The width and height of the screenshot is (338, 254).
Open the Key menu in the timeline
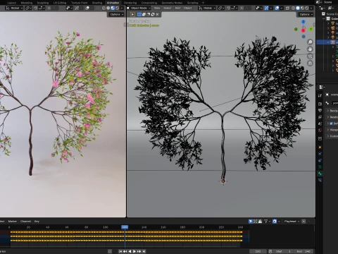pos(37,222)
